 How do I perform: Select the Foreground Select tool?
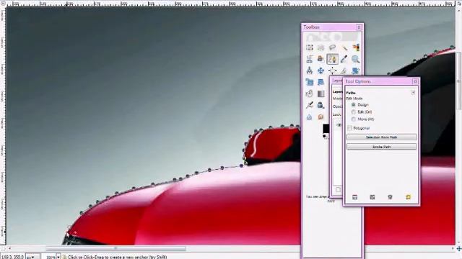coord(321,59)
